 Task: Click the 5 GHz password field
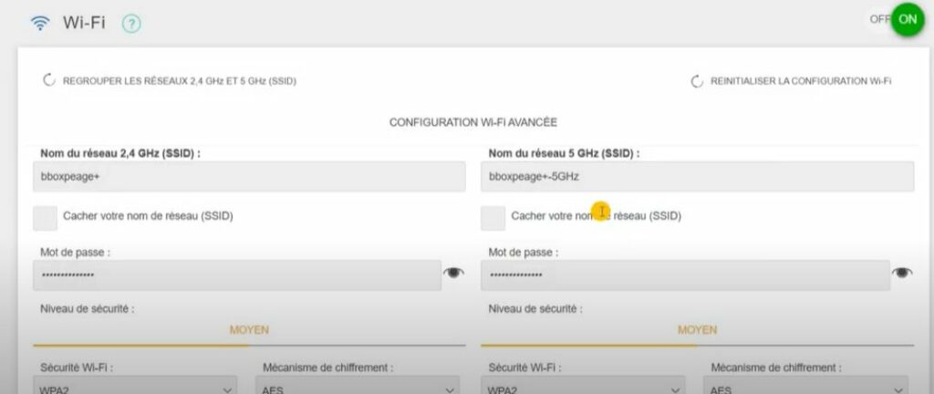click(685, 275)
